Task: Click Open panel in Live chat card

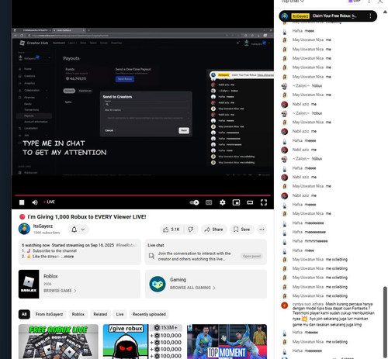Action: click(x=251, y=256)
